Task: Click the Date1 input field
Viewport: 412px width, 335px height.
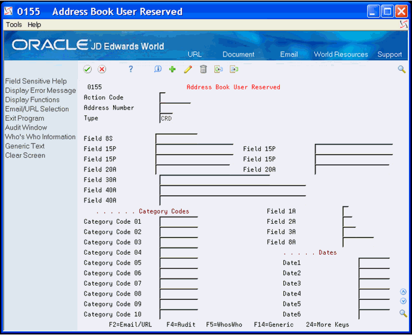Action: click(x=374, y=263)
